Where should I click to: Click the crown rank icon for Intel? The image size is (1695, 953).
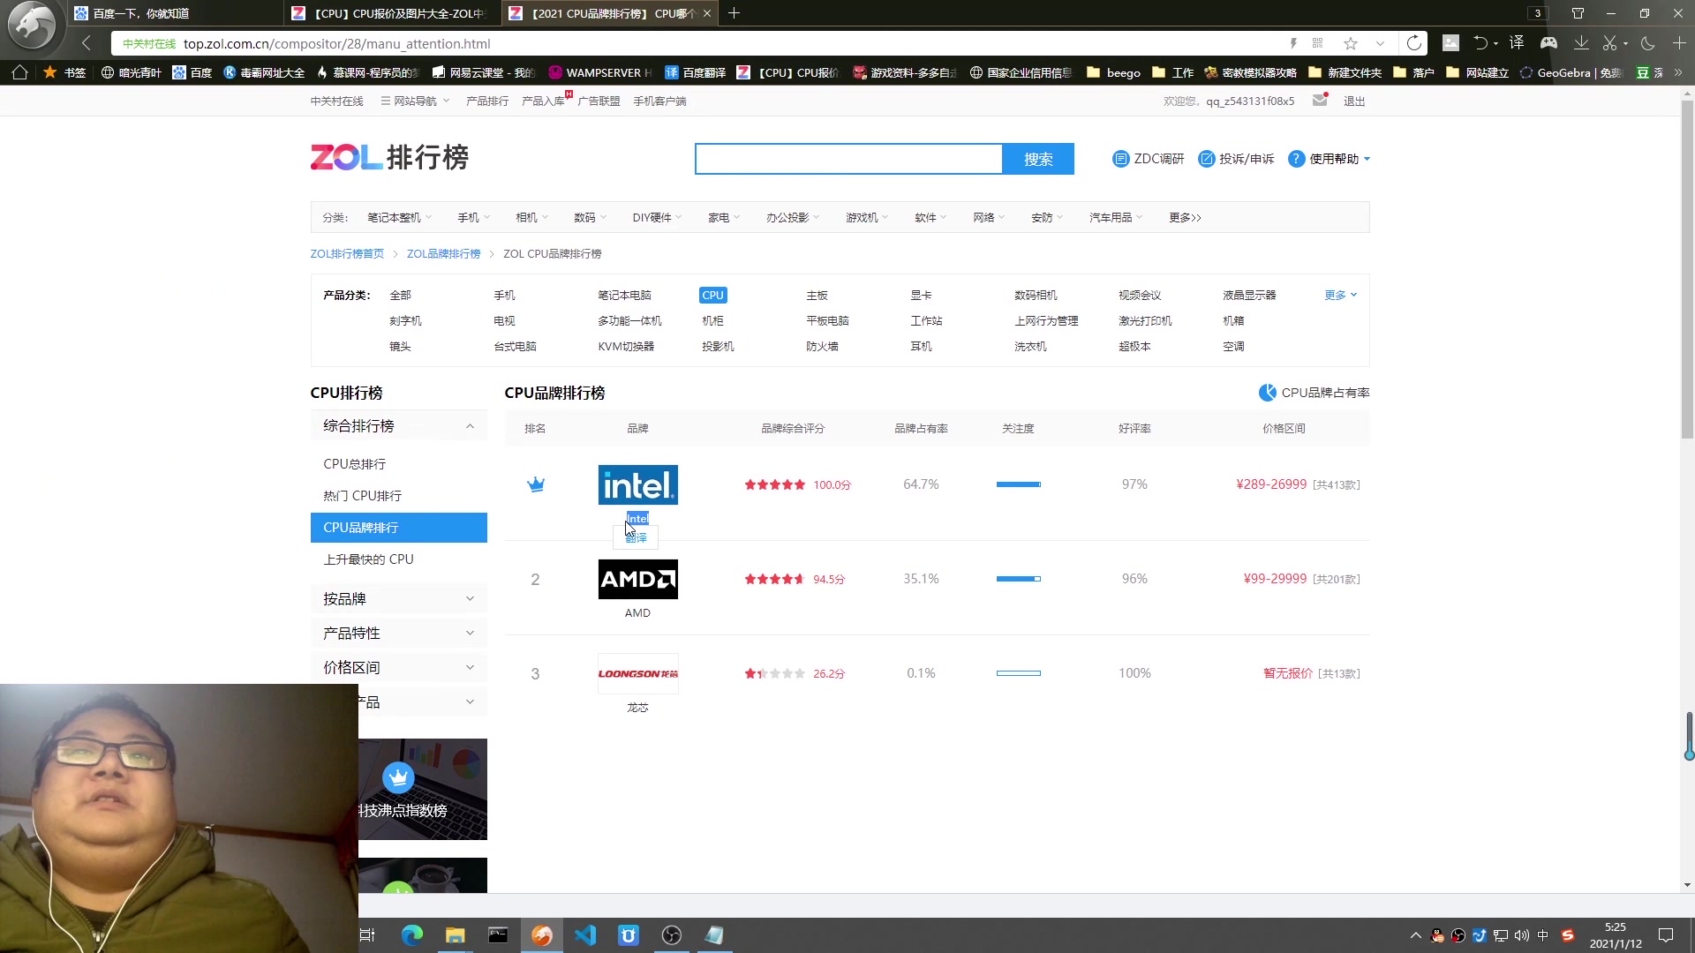(x=535, y=484)
